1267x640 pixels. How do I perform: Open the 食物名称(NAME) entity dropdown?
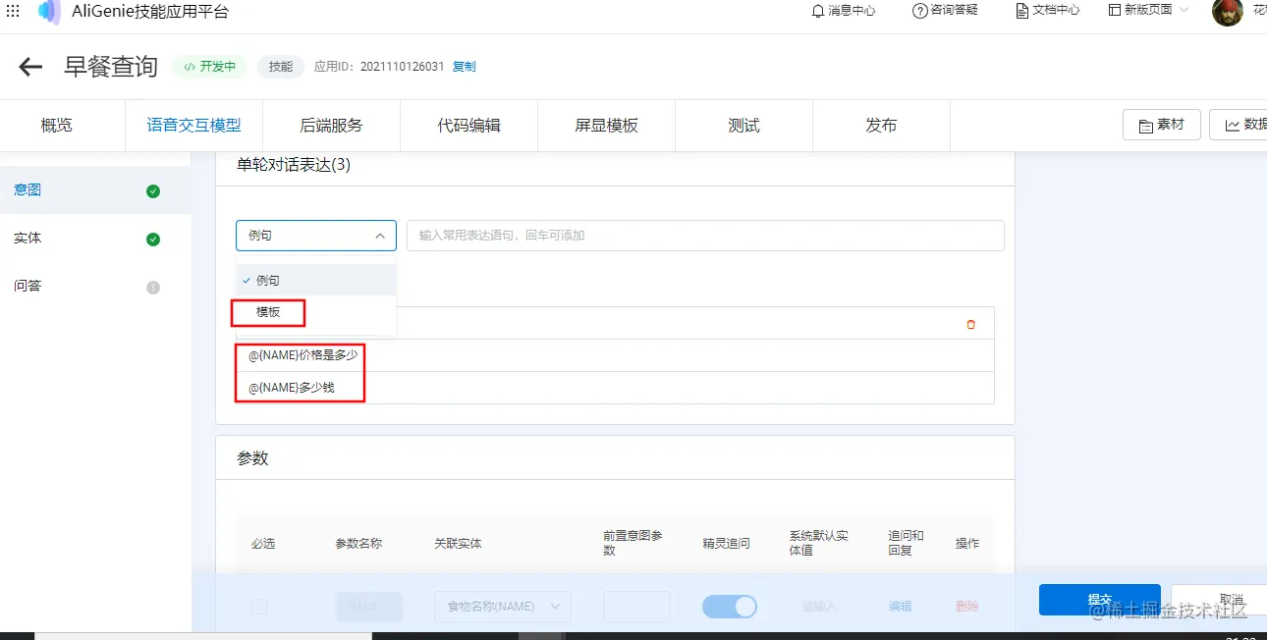[x=503, y=607]
